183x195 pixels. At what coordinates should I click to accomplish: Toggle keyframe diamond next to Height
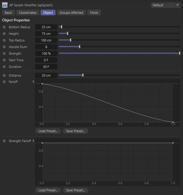4,34
